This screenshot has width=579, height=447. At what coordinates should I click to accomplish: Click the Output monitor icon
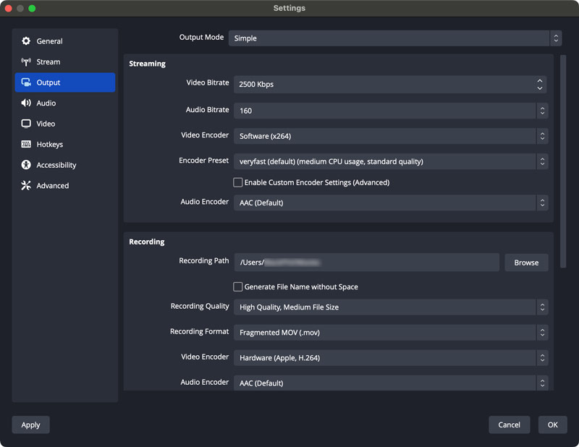(x=26, y=82)
